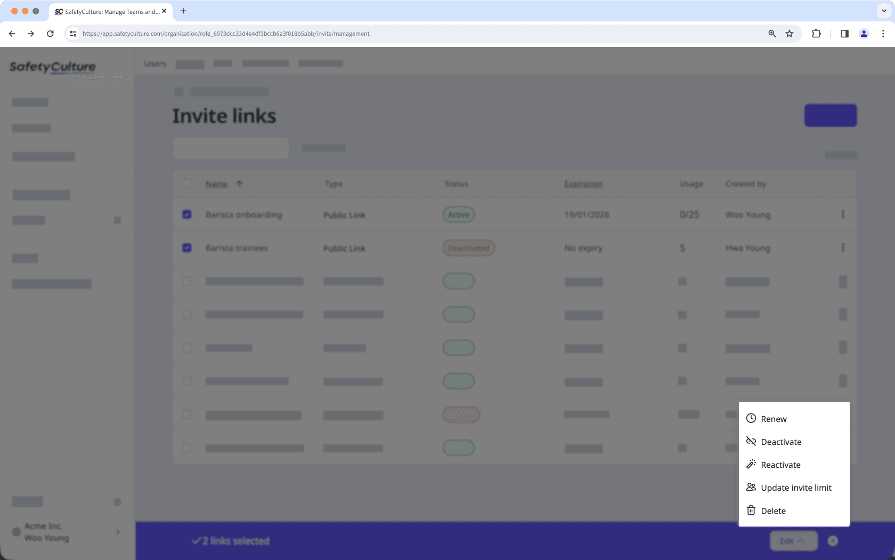Click the Update invite limit users icon

[x=751, y=487]
